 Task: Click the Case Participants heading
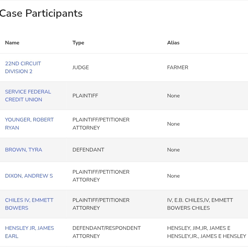(x=41, y=13)
